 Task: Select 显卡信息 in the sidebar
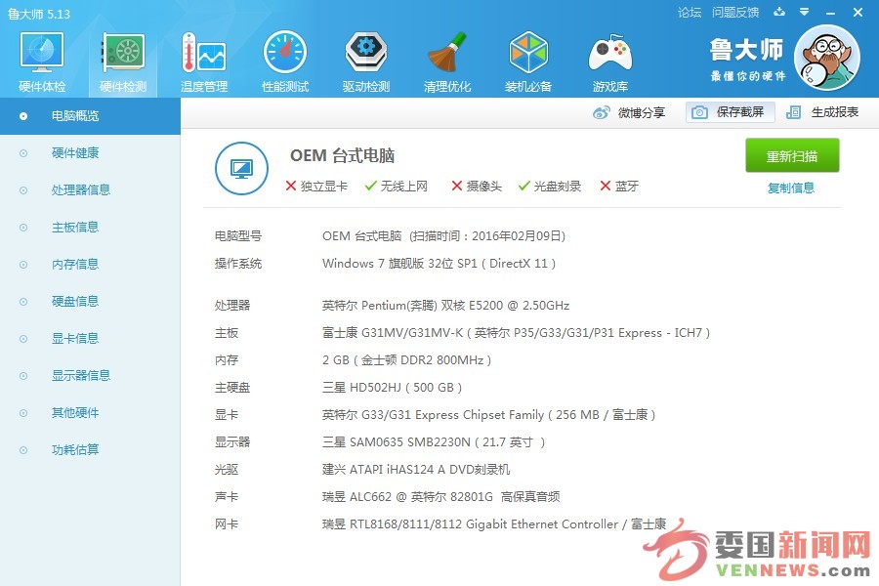tap(90, 338)
